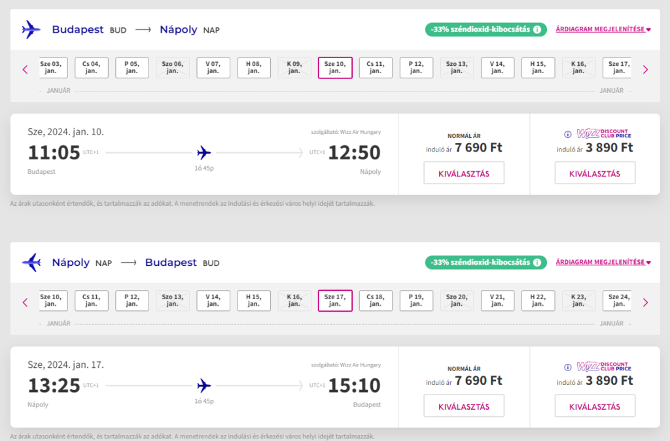The image size is (670, 441).
Task: Expand return Árdiagram megjelenítése
Action: pyautogui.click(x=603, y=263)
